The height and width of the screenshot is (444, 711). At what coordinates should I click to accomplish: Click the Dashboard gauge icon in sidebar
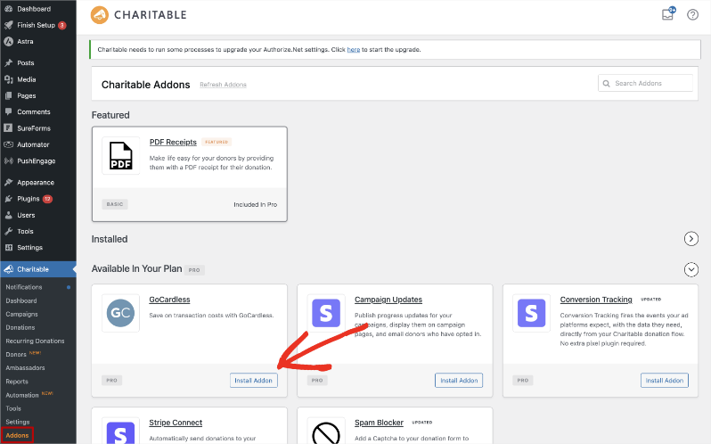pos(8,9)
